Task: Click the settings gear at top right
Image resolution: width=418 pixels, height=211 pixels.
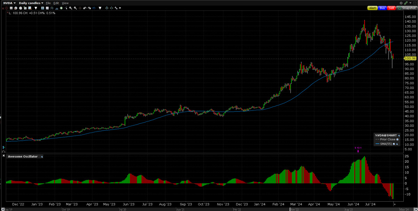Action: [x=401, y=3]
